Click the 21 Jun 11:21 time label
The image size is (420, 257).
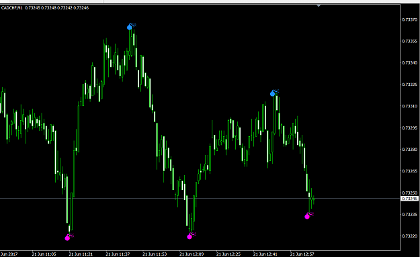click(81, 254)
